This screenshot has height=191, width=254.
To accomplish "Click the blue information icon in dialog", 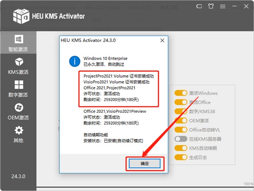I will (75, 61).
